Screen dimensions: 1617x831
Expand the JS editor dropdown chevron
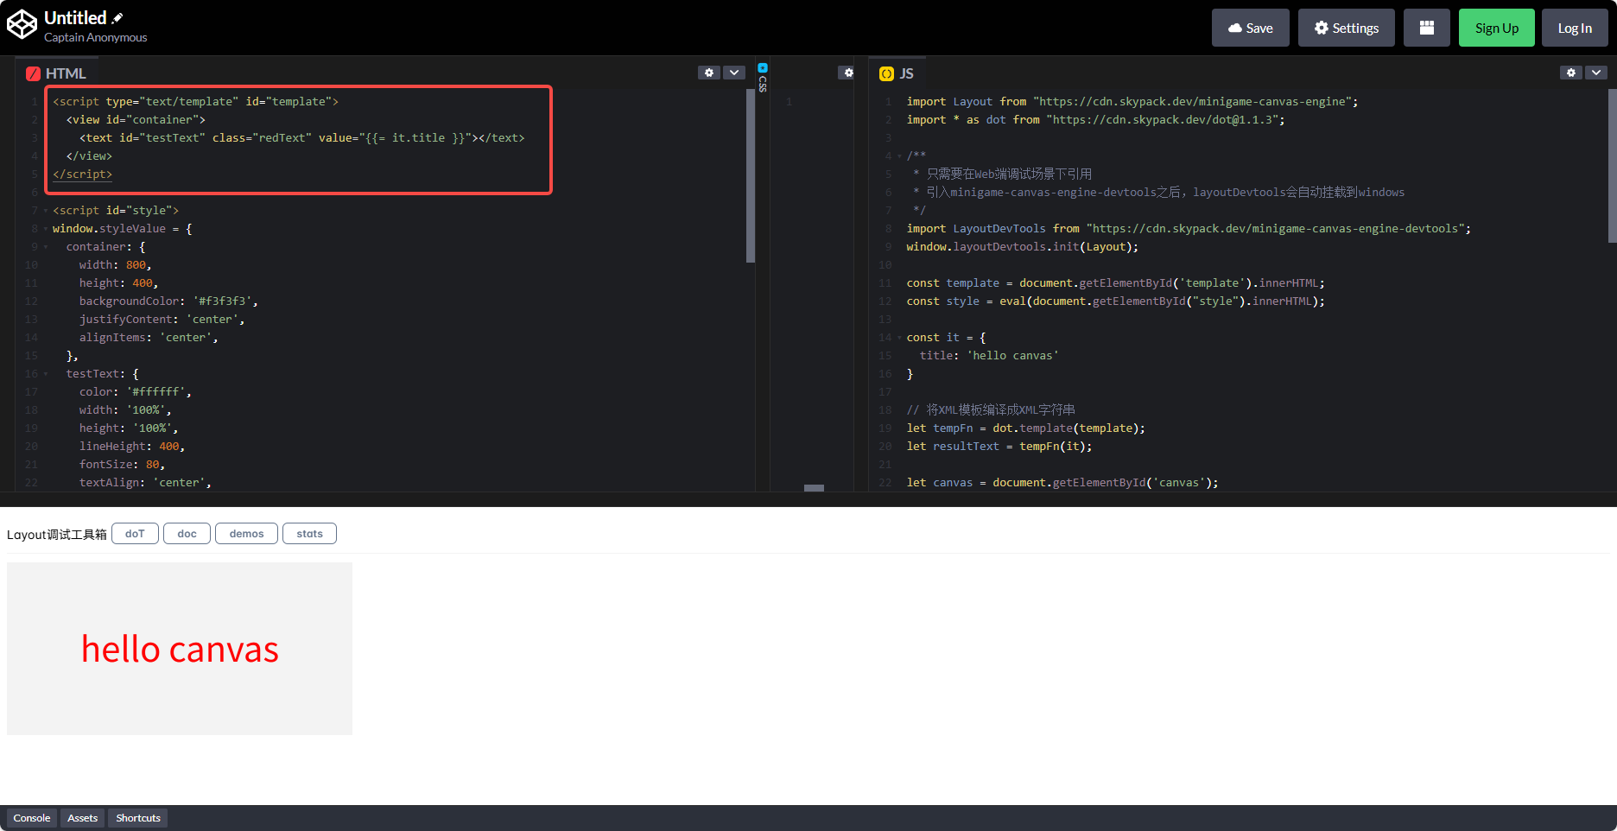(1595, 73)
